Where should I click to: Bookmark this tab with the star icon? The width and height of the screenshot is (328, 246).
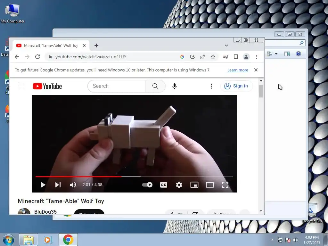pyautogui.click(x=213, y=57)
